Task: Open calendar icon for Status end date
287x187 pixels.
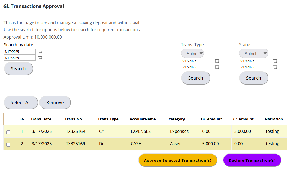Action: click(275, 67)
